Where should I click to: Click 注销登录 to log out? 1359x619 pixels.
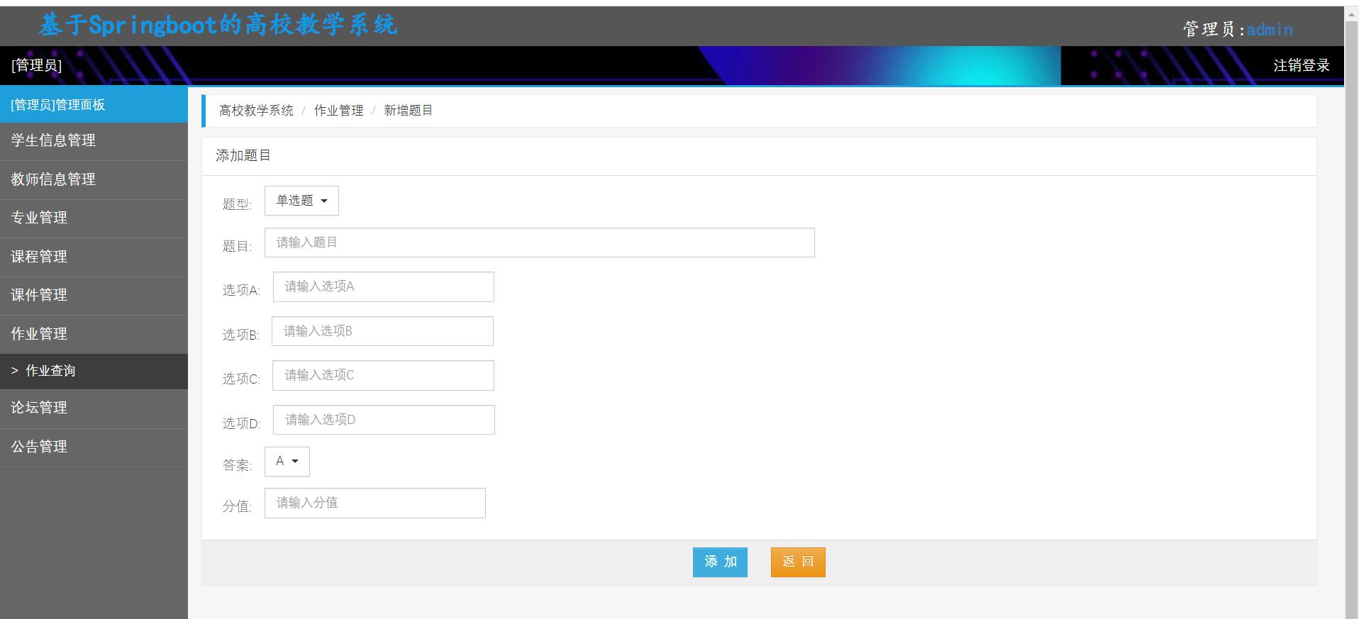(1301, 65)
